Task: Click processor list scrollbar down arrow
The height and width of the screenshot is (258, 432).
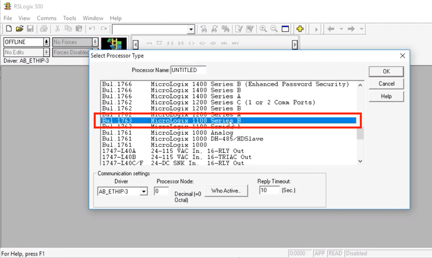Action: pyautogui.click(x=360, y=161)
